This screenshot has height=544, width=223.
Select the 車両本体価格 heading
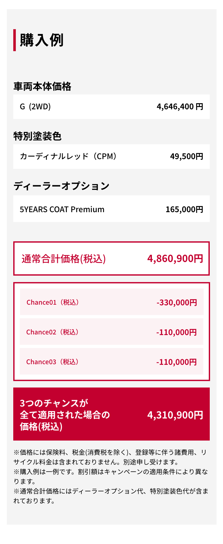point(42,87)
